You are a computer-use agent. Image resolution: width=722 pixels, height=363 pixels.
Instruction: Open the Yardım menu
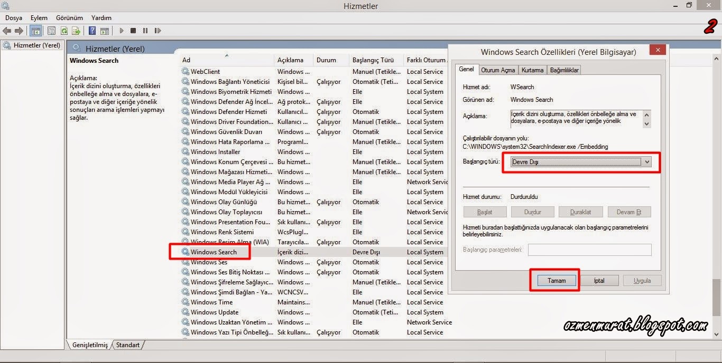[101, 17]
